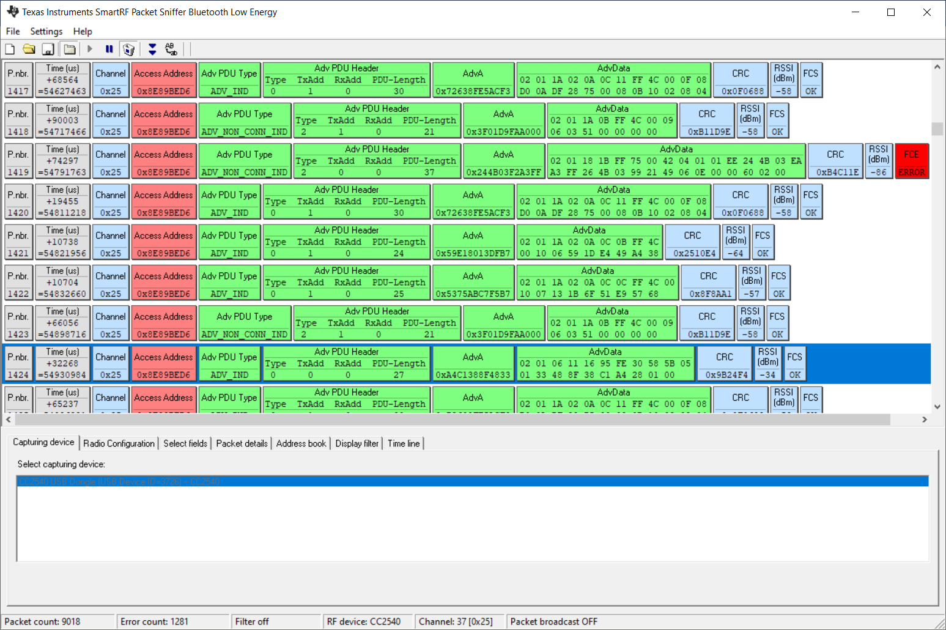Screen dimensions: 946x630
Task: Open the Time line tab
Action: (404, 443)
